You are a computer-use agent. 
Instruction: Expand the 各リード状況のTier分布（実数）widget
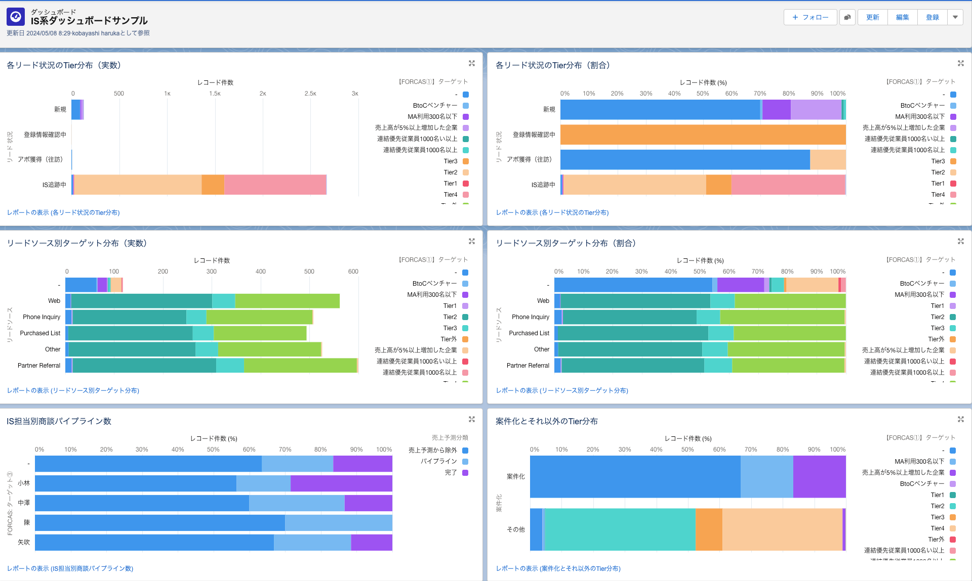tap(472, 63)
